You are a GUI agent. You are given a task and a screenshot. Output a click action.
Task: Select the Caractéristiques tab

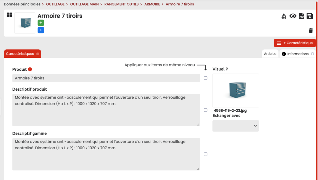22,54
